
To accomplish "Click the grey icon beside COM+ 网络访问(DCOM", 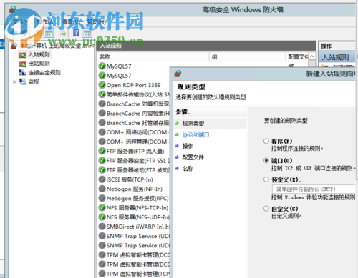I will click(102, 132).
